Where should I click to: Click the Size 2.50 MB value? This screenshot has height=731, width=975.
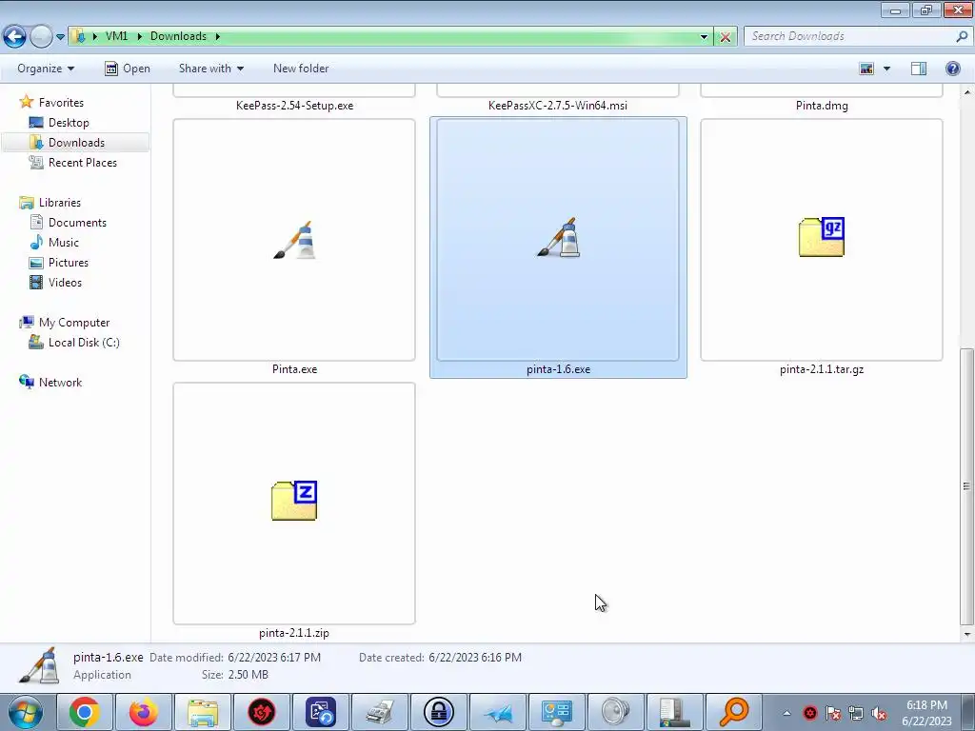click(248, 675)
